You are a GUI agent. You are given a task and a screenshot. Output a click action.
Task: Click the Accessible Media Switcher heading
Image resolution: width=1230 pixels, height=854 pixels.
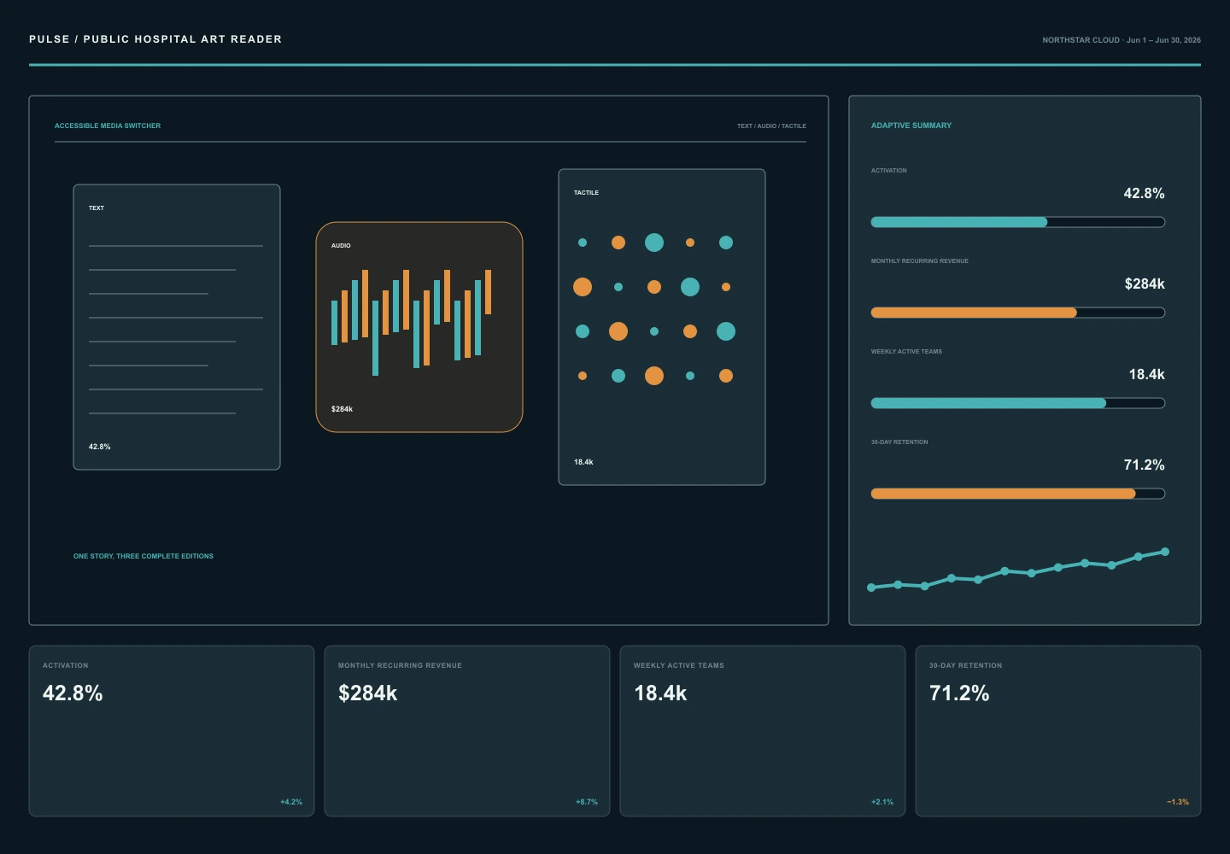pyautogui.click(x=108, y=126)
